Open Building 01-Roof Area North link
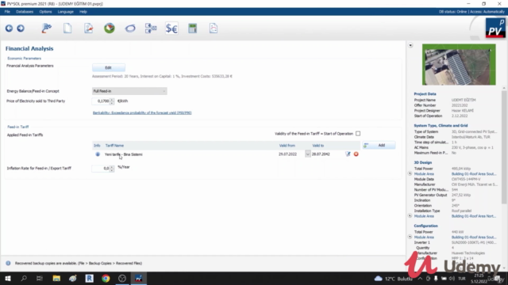The image size is (508, 285). [474, 216]
